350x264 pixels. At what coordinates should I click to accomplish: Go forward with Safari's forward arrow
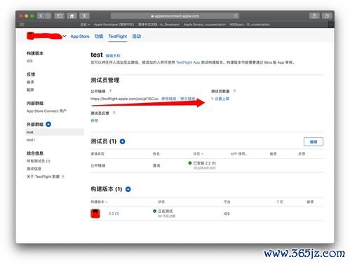coord(48,16)
